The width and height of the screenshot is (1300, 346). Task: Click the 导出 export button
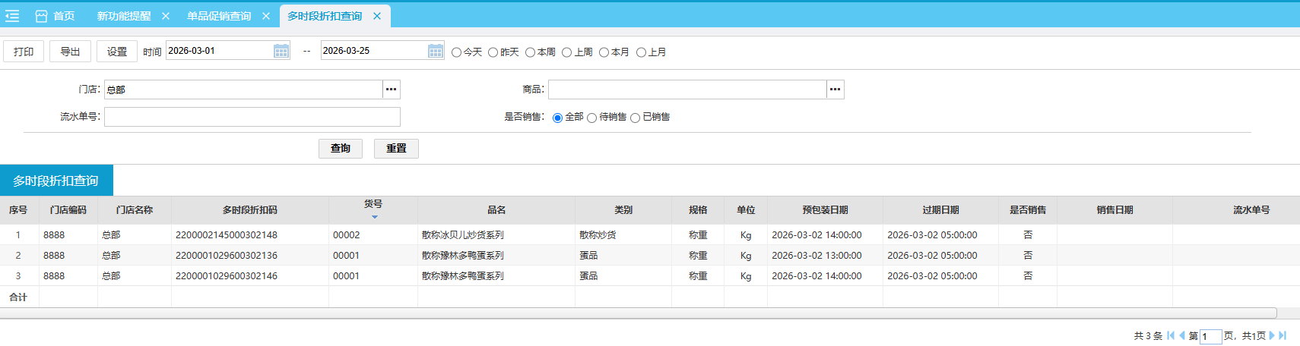coord(70,52)
